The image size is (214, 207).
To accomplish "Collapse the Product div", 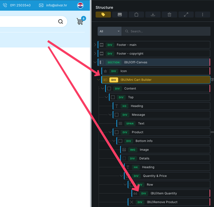I will pos(110,132).
